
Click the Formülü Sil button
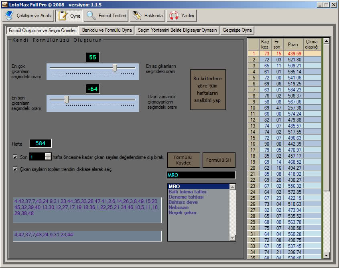(x=219, y=160)
